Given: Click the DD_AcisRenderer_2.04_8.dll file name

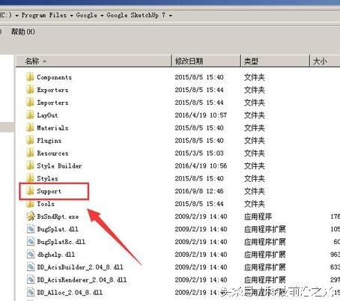Looking at the screenshot, I should tap(82, 280).
